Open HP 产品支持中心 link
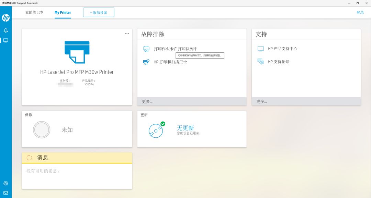371x198 pixels. coord(283,49)
